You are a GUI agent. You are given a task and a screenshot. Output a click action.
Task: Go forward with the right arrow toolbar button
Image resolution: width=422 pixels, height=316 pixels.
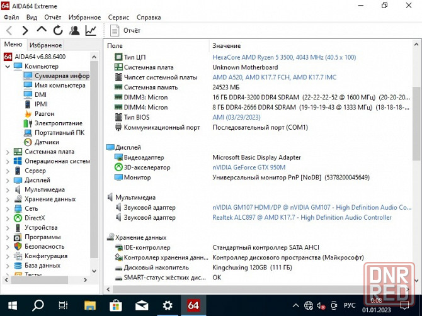tap(25, 30)
